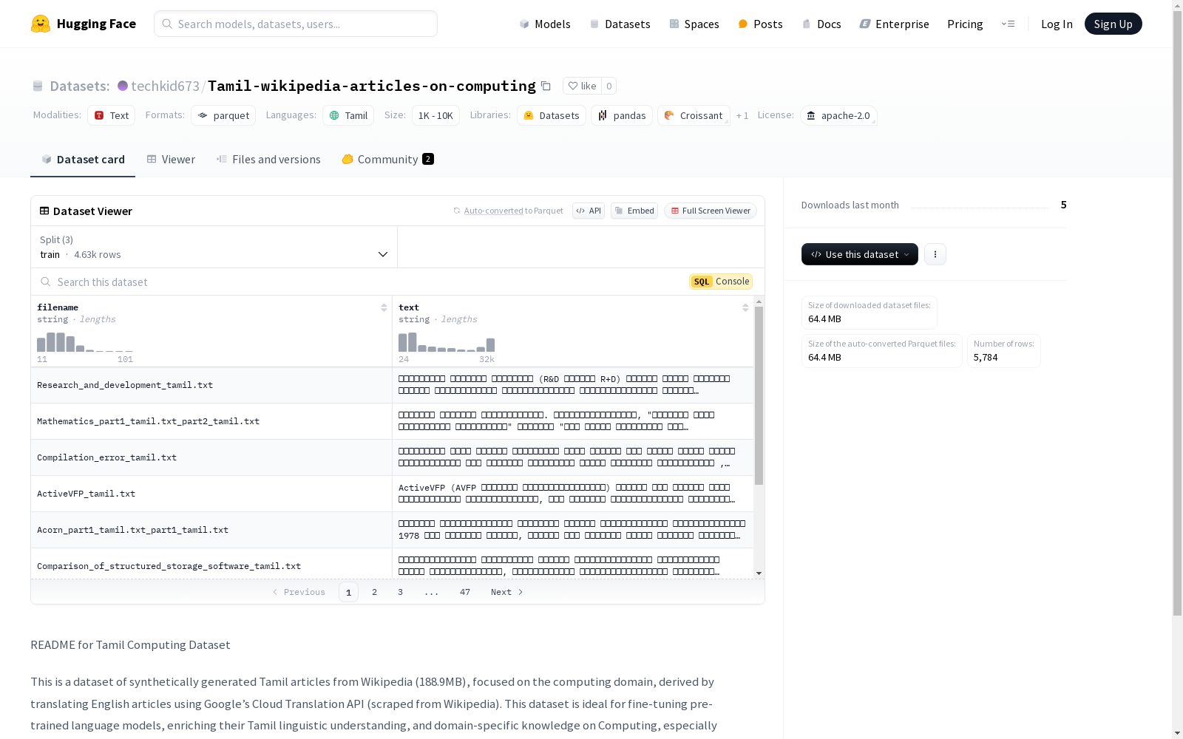The image size is (1183, 739).
Task: Click Log In
Action: coord(1057,24)
